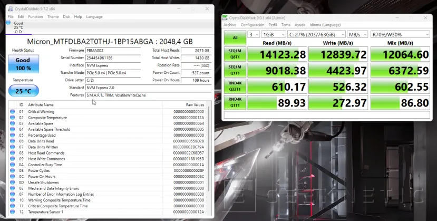This screenshot has width=437, height=221.
Task: Open the Language menu in CrystalDiskInfo
Action: coord(94,17)
